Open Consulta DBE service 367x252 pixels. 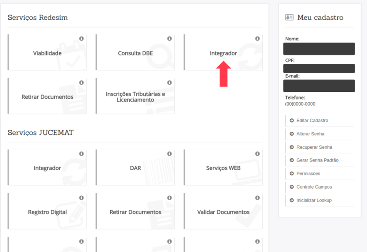[x=135, y=52]
